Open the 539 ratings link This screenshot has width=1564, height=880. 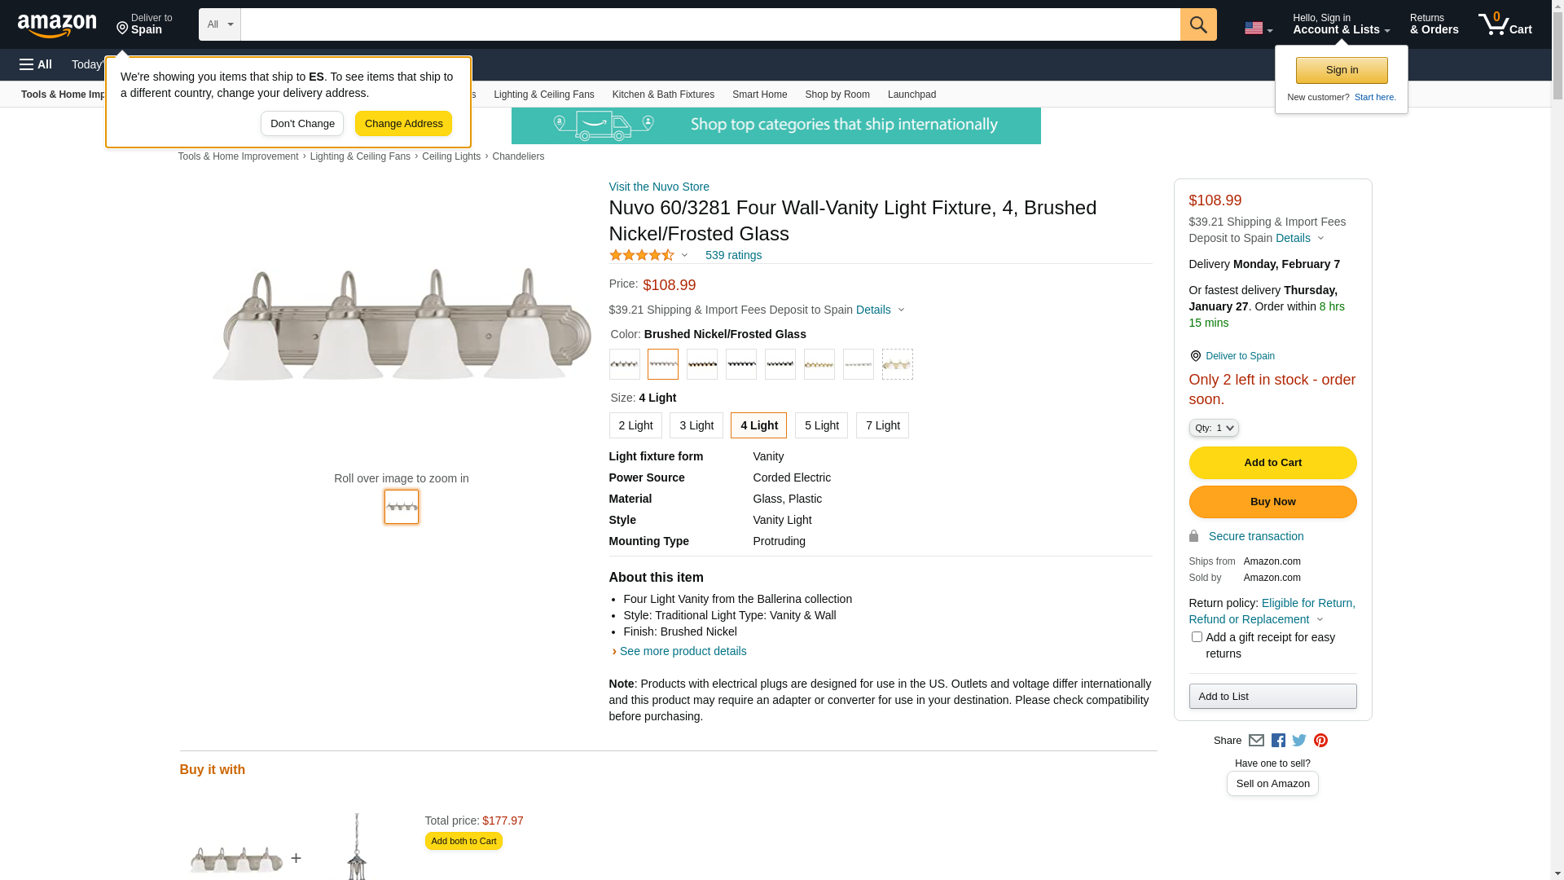(x=733, y=255)
